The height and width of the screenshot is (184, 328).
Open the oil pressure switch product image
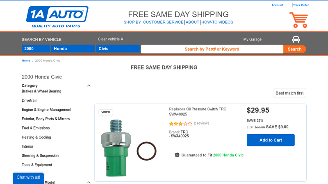click(119, 147)
